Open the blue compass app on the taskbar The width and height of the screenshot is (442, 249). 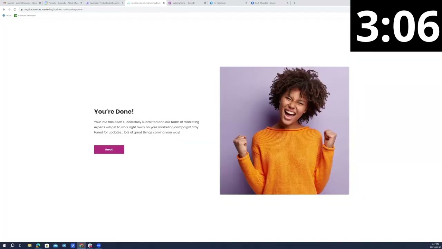(64, 246)
